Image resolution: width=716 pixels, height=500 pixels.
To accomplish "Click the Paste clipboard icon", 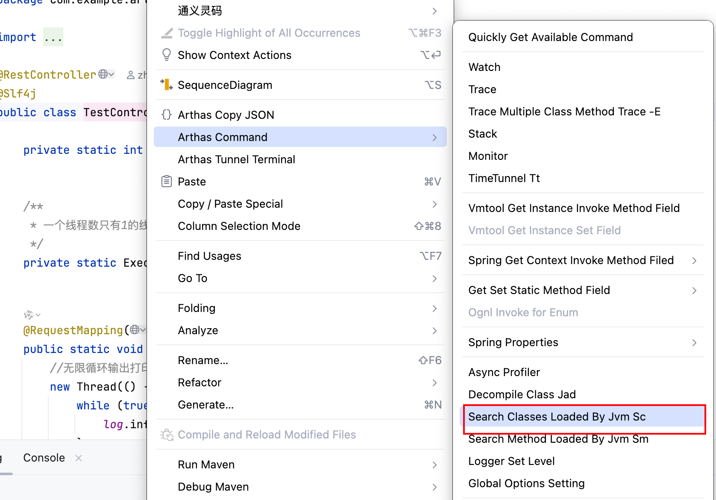I will click(166, 182).
